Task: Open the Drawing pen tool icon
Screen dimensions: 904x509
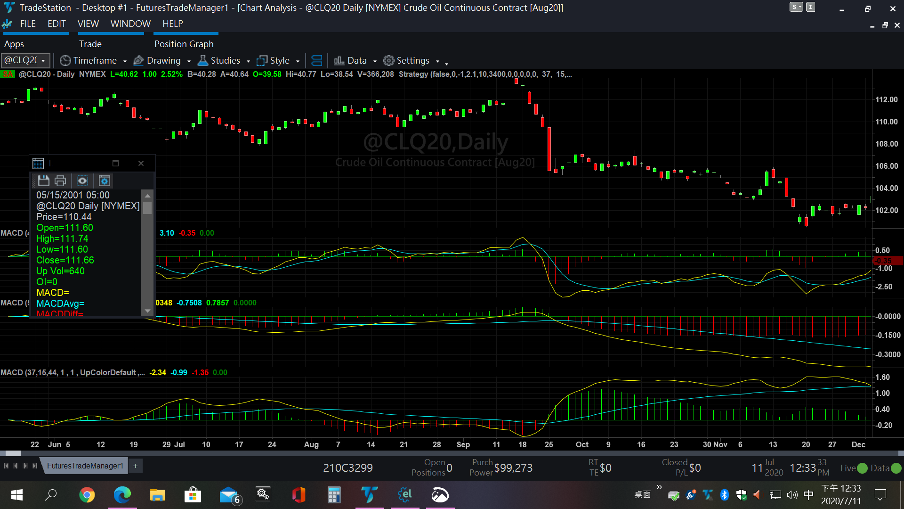Action: pyautogui.click(x=139, y=60)
